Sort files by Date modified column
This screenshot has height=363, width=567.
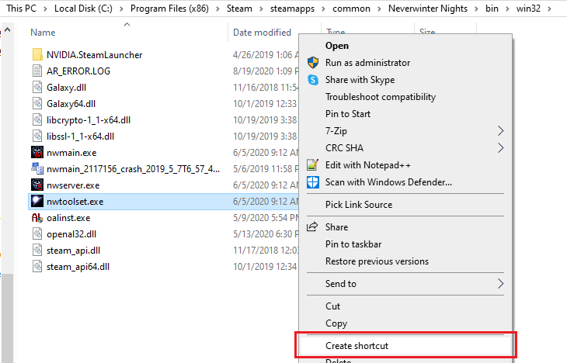point(262,33)
